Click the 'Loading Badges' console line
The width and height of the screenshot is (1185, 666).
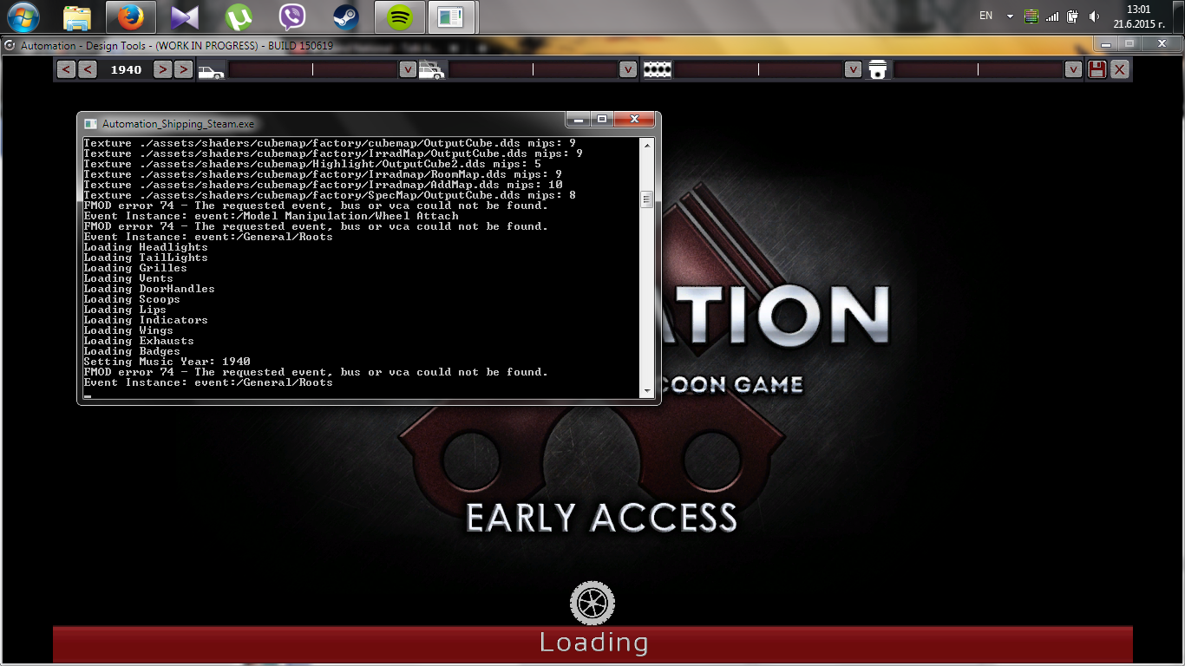coord(132,351)
